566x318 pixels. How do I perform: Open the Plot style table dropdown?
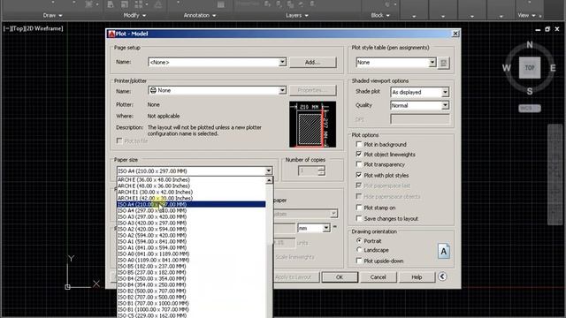432,63
